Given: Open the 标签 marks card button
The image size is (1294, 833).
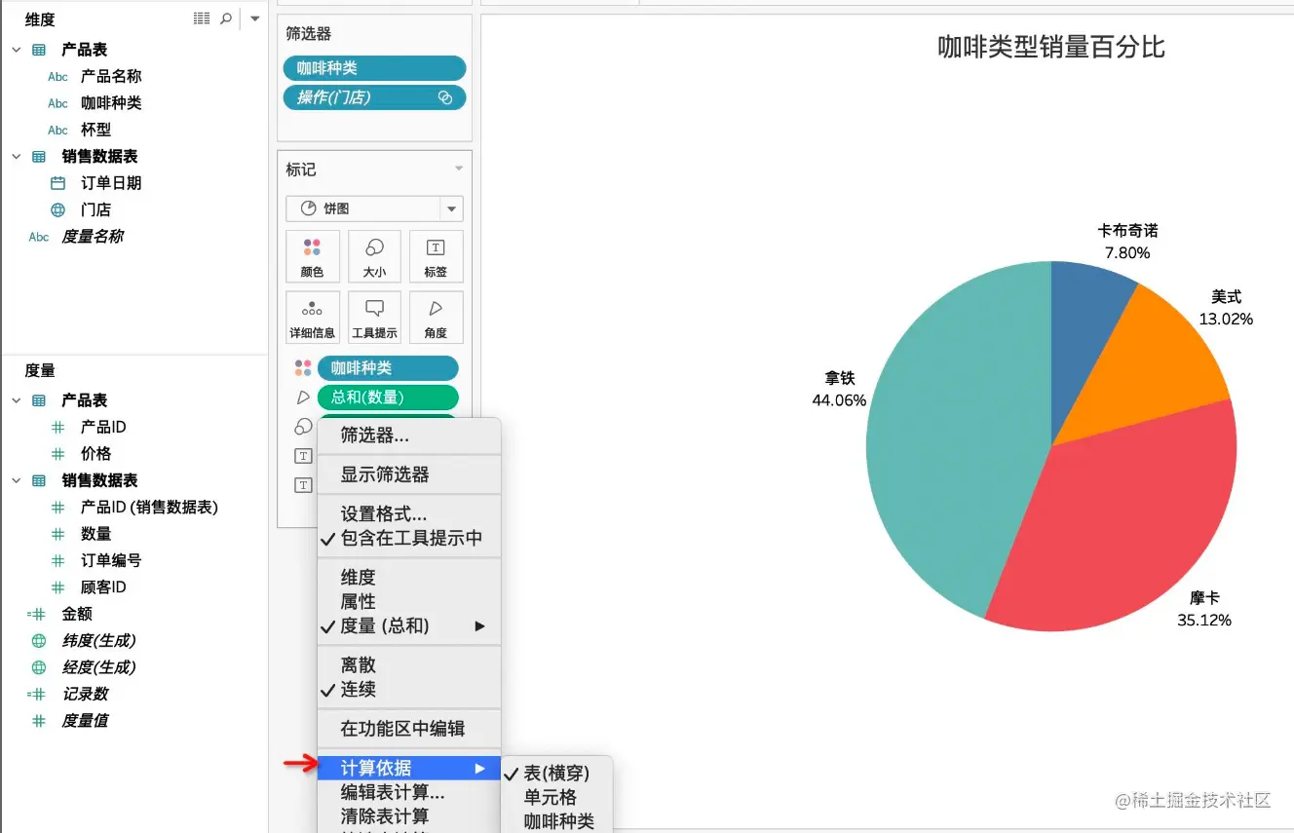Looking at the screenshot, I should coord(436,257).
